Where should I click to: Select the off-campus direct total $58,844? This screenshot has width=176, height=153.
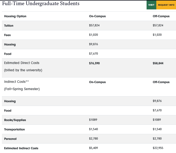point(158,63)
